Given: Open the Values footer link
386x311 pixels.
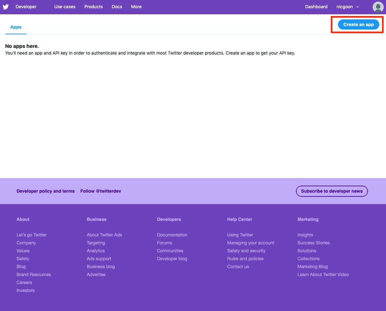Looking at the screenshot, I should click(23, 251).
